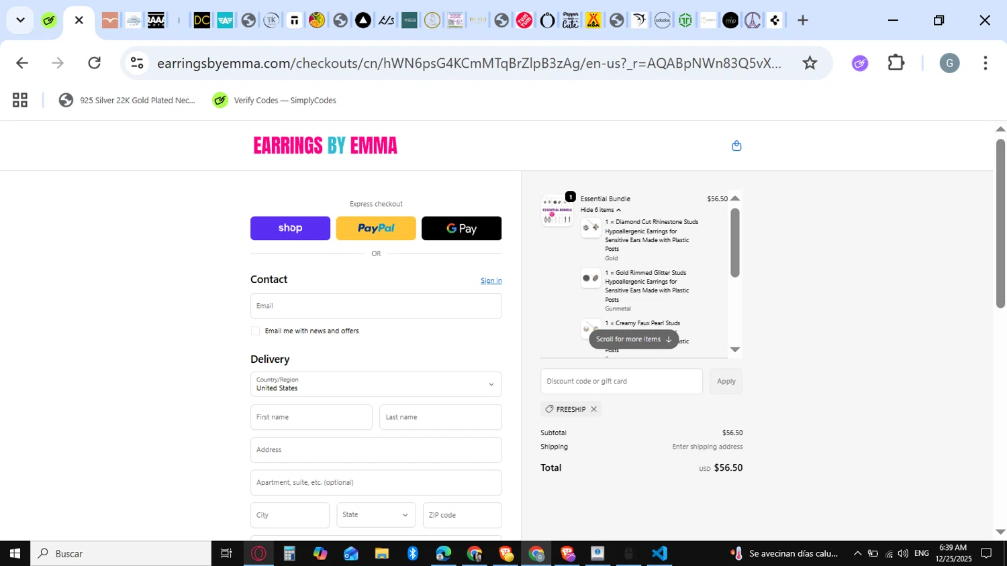Click the order list scroll up arrow
The height and width of the screenshot is (566, 1007).
click(735, 198)
